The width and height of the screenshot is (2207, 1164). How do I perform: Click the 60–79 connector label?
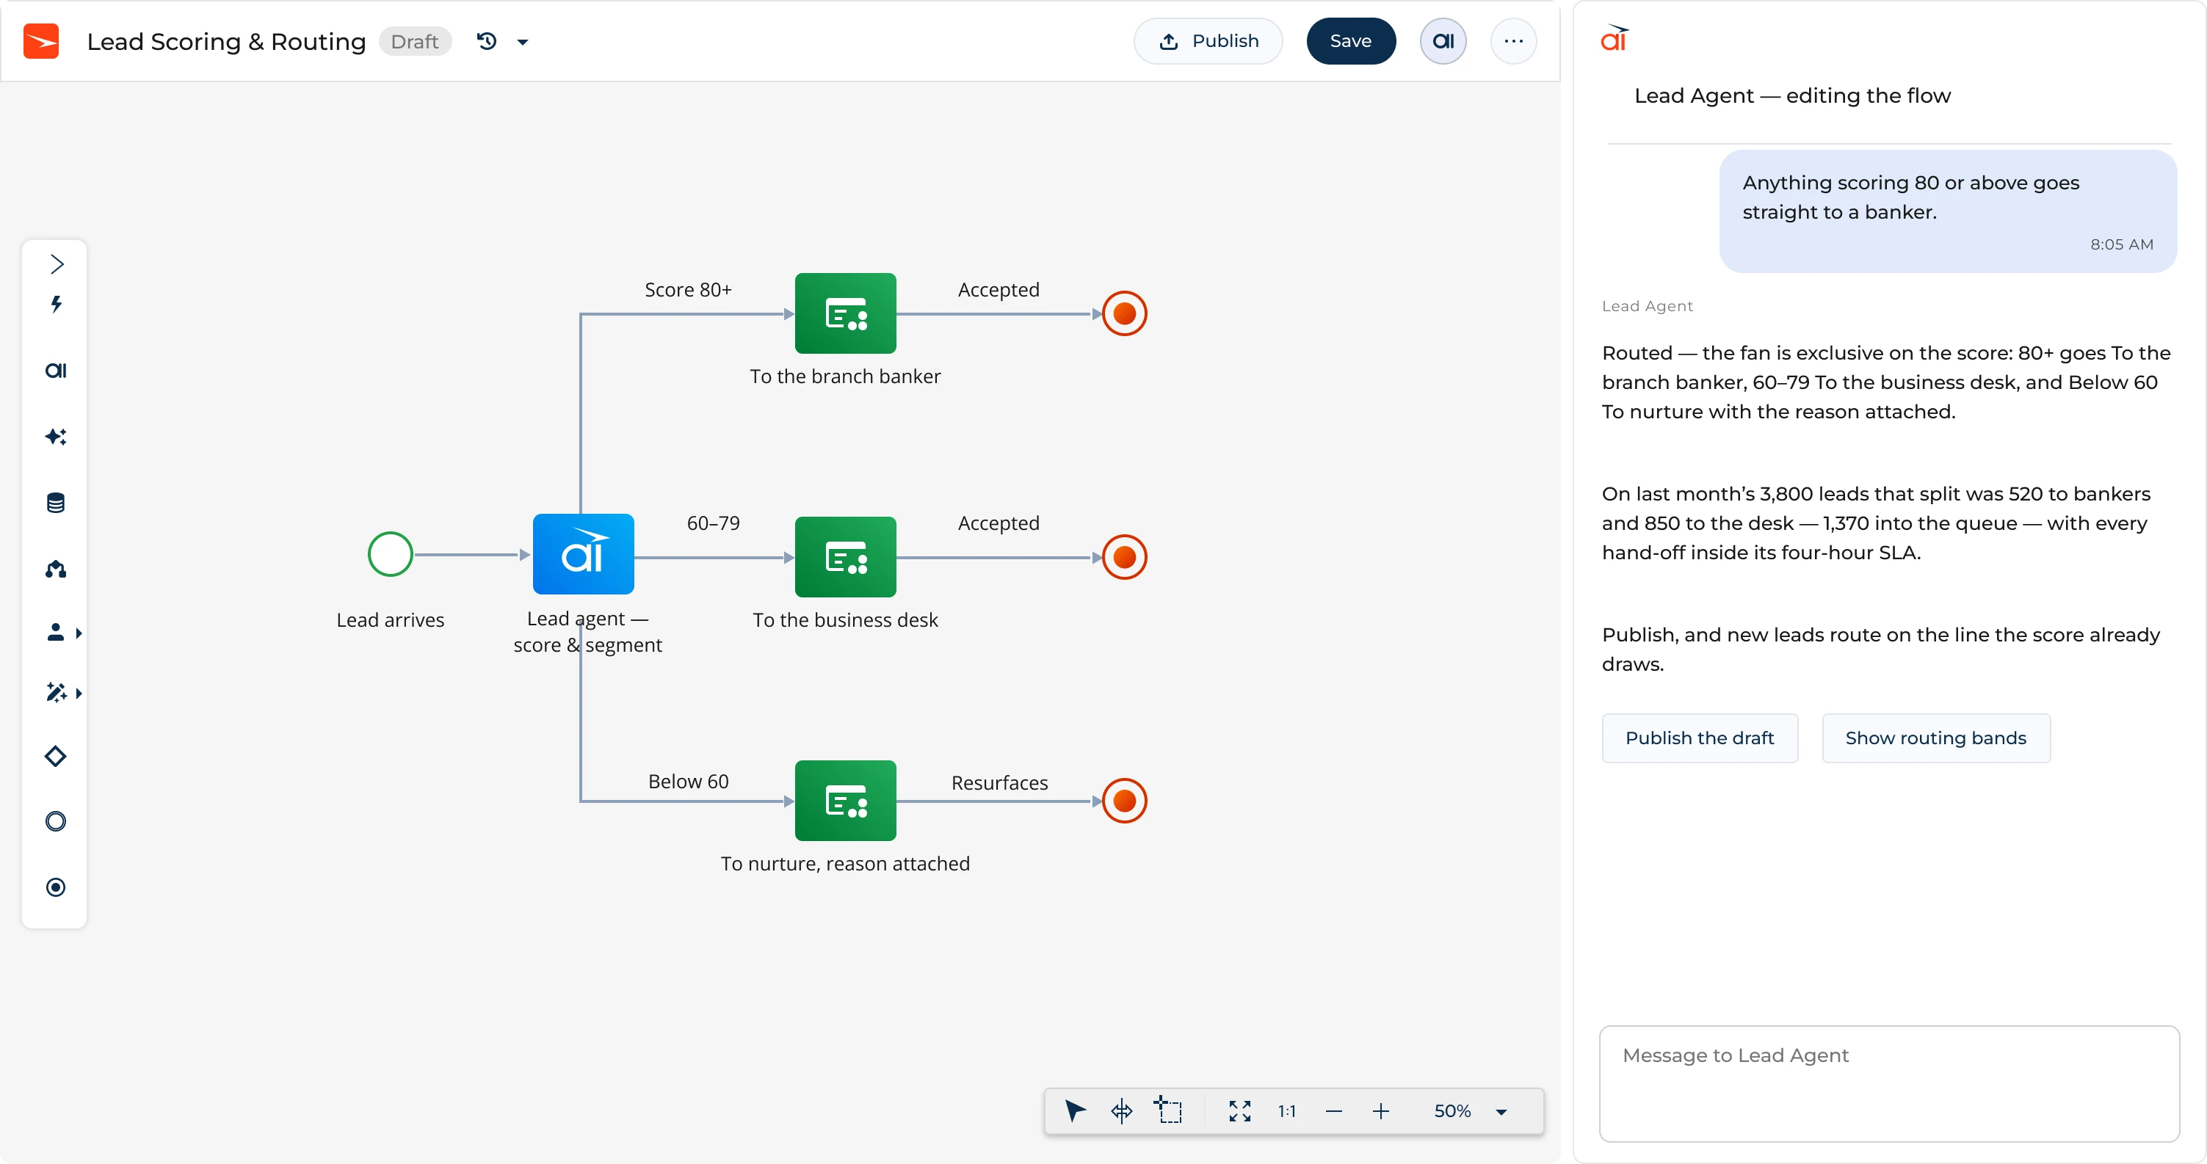click(713, 523)
